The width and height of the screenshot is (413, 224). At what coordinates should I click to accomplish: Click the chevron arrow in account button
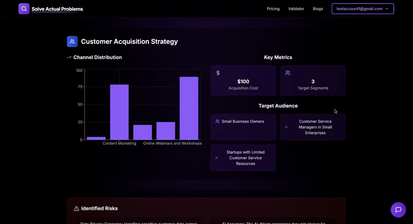387,9
